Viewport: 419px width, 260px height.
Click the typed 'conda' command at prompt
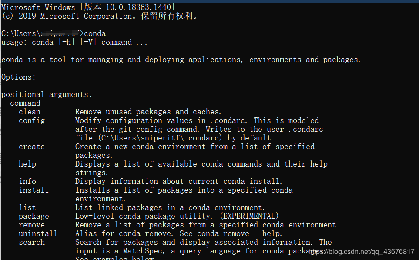click(95, 33)
